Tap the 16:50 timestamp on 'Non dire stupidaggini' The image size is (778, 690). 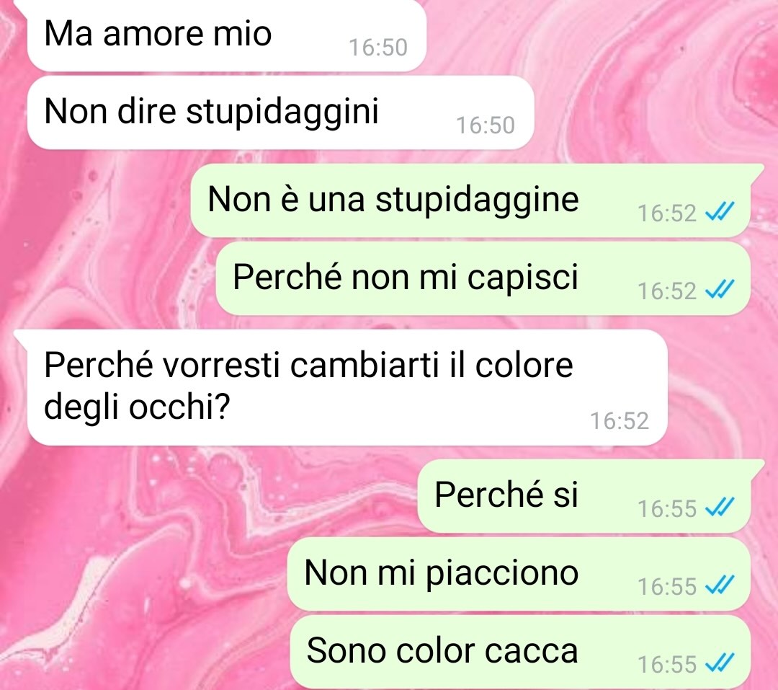click(486, 125)
